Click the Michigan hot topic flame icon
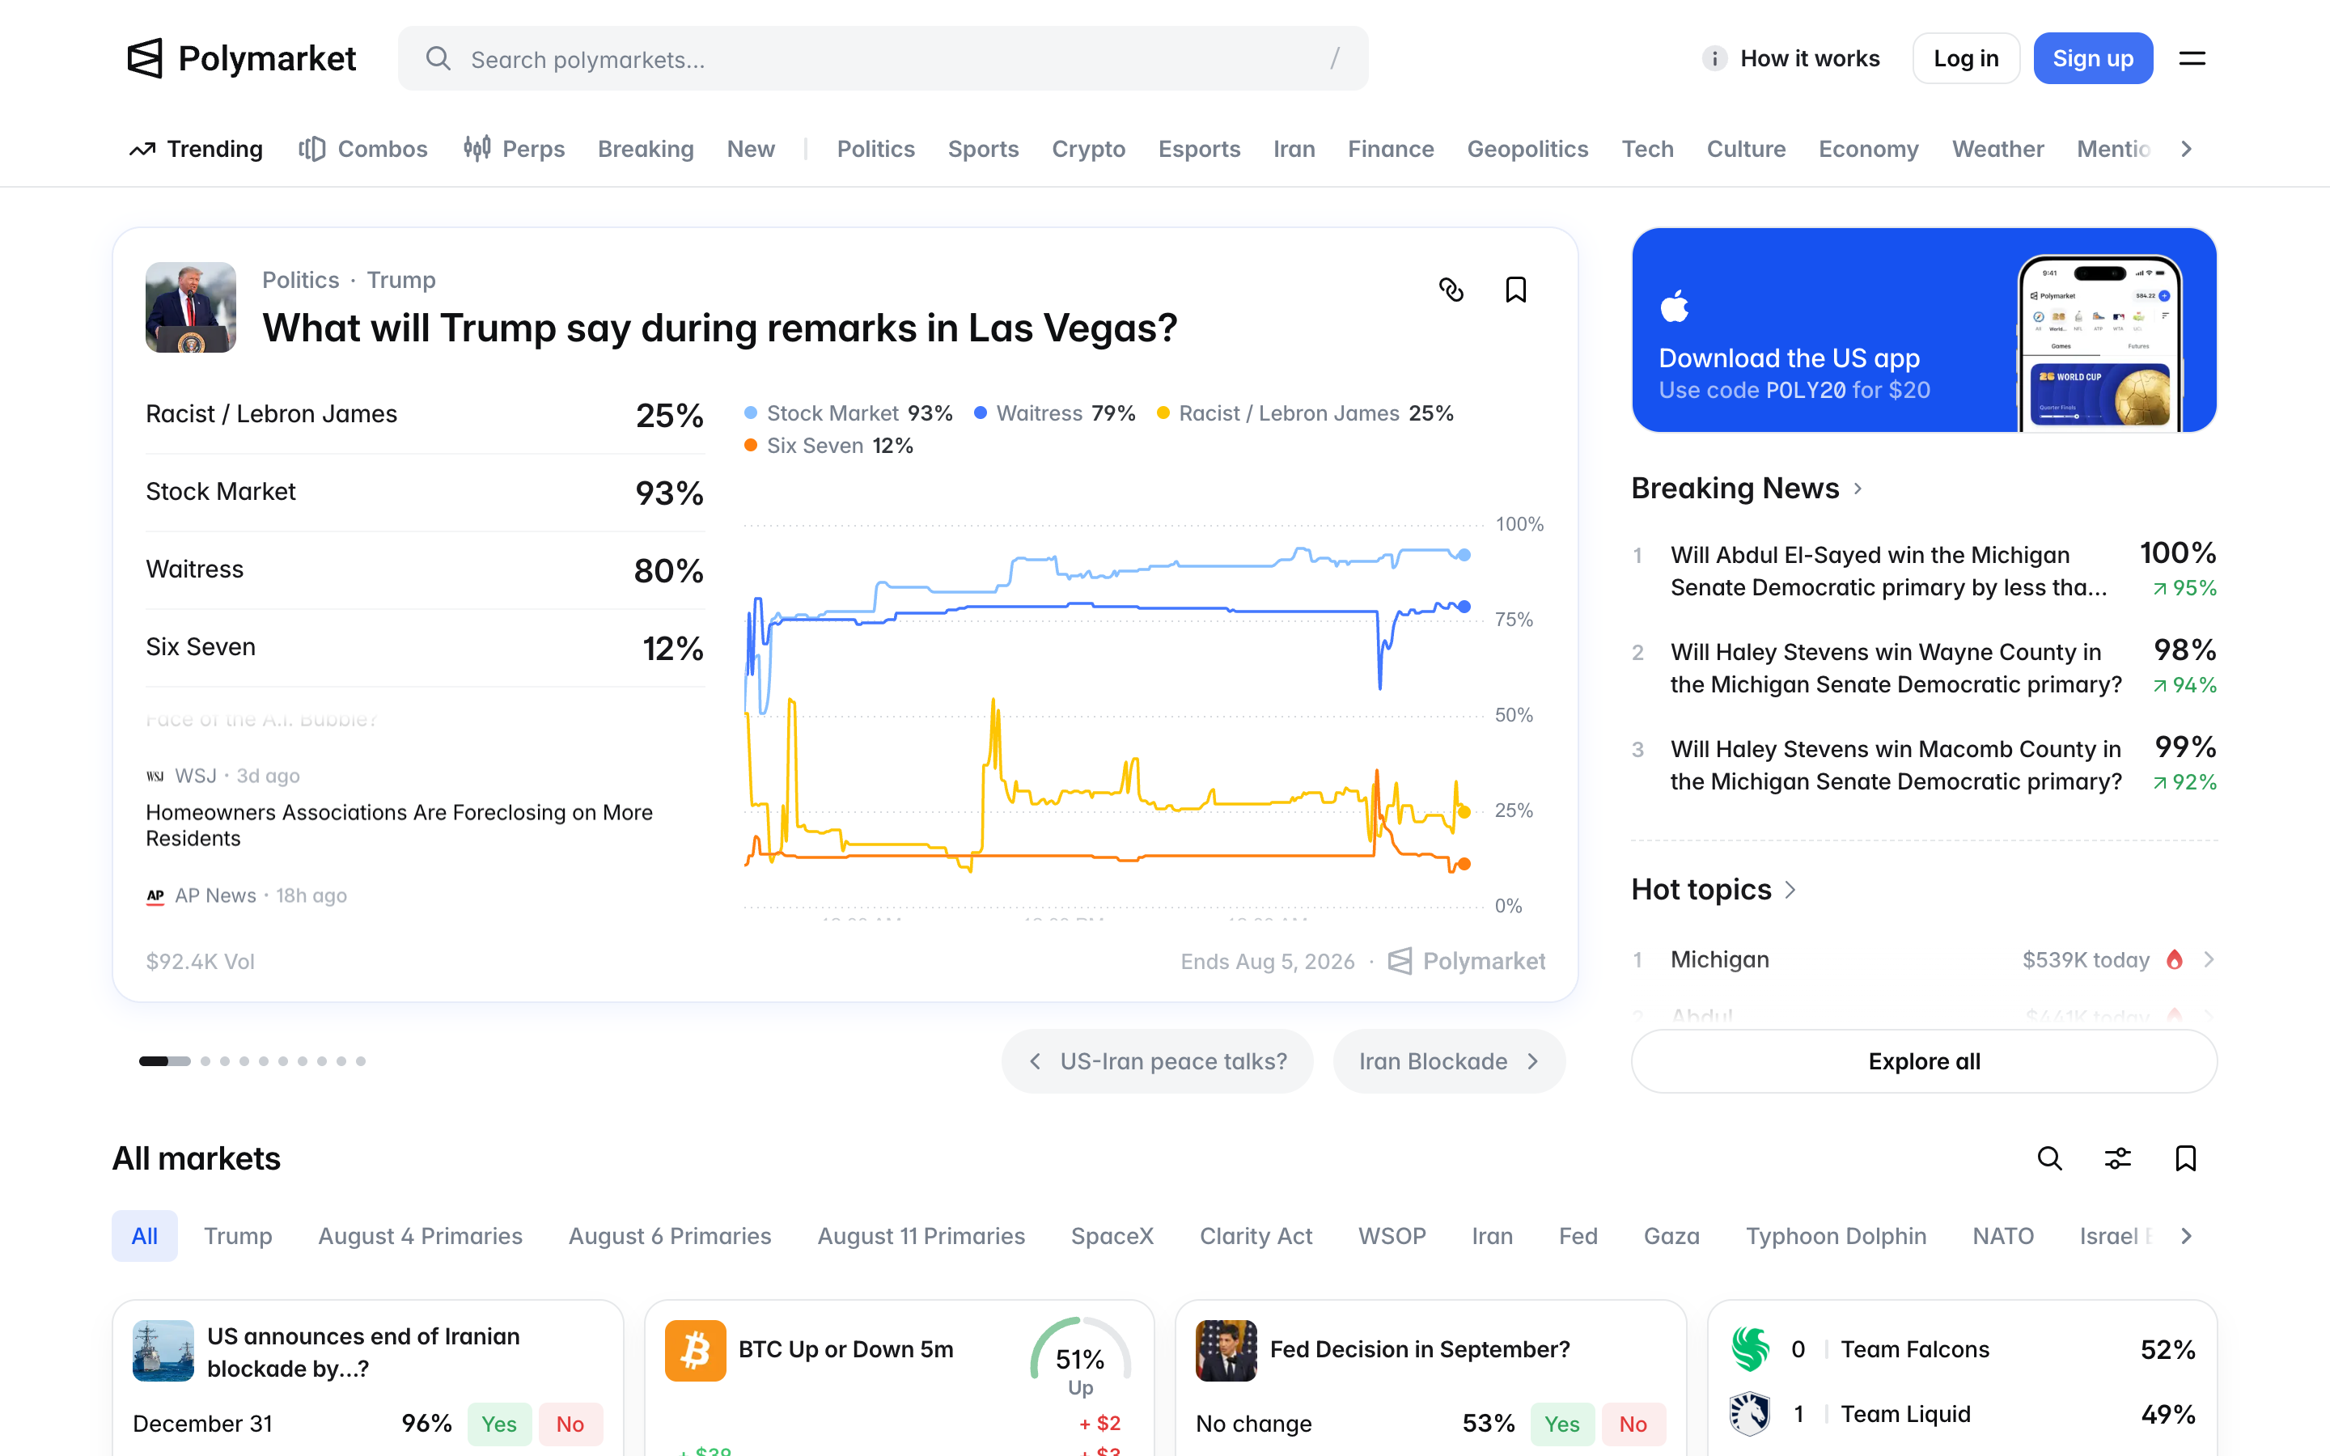 coord(2174,959)
